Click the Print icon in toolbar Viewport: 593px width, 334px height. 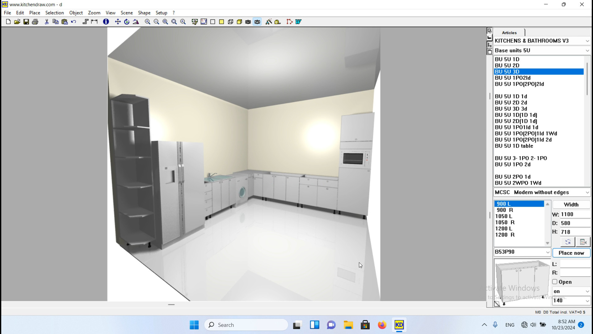click(35, 22)
